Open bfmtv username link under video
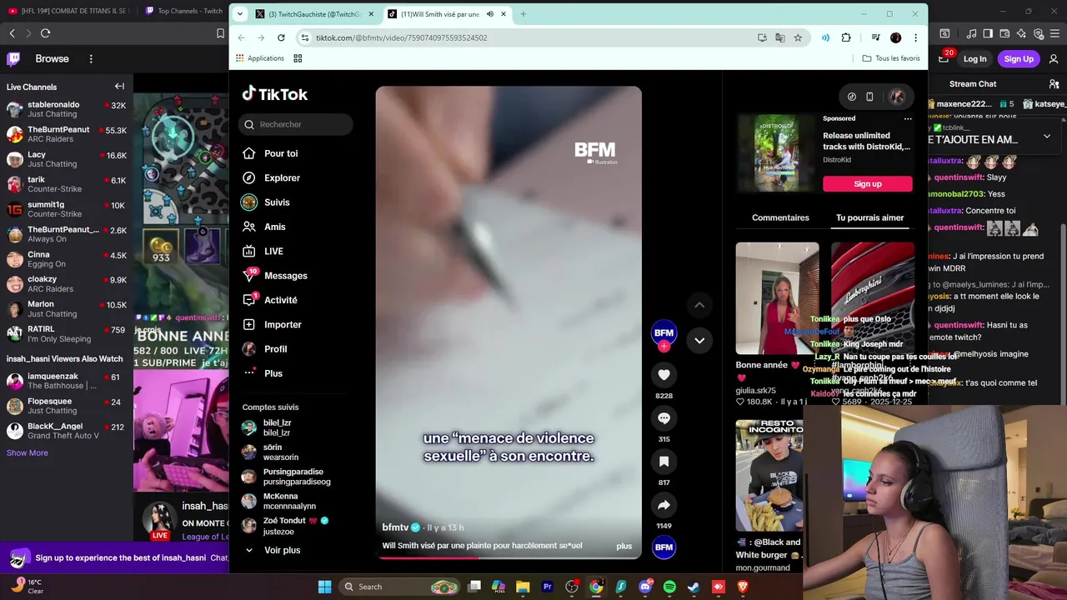 tap(395, 527)
